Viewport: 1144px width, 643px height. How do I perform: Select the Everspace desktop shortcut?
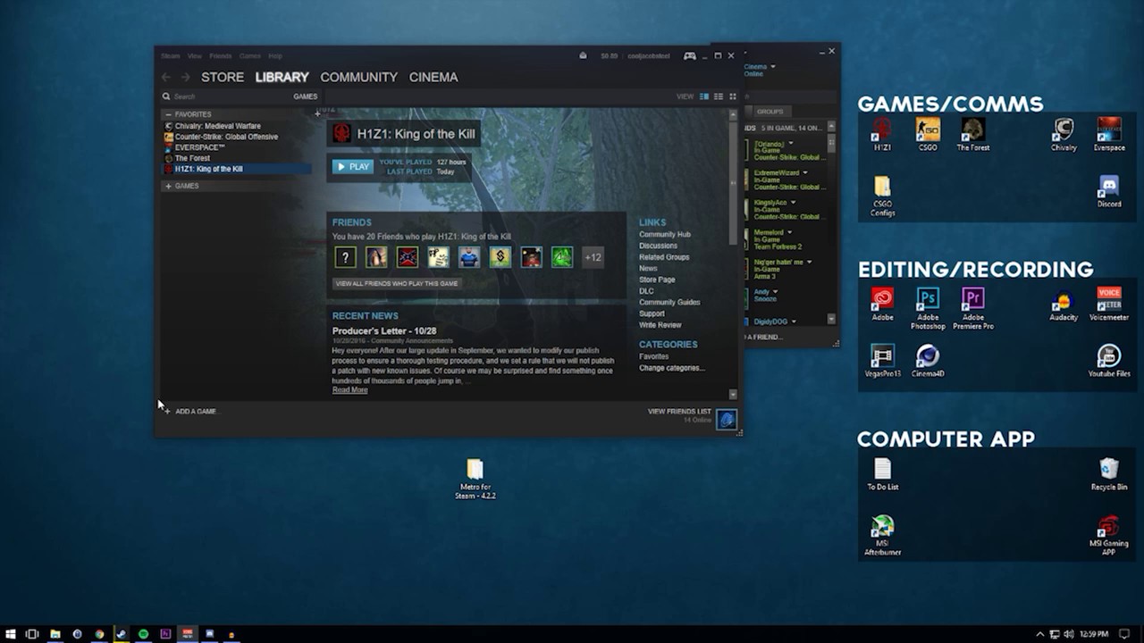click(1109, 134)
